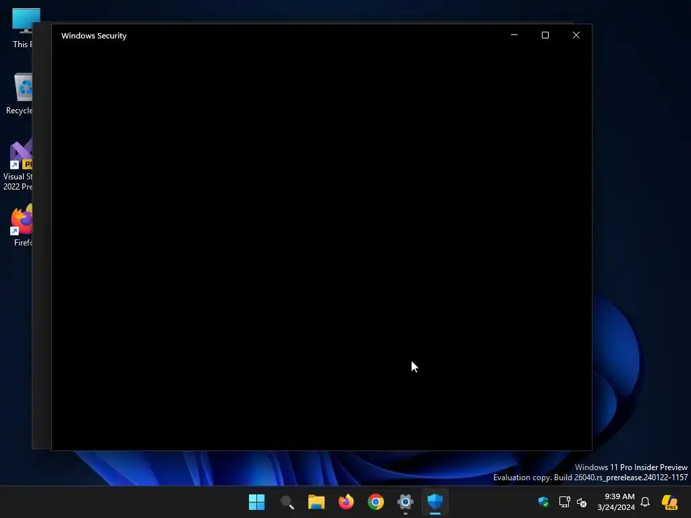The width and height of the screenshot is (691, 518).
Task: Open the clock showing 9:39 AM
Action: (616, 502)
